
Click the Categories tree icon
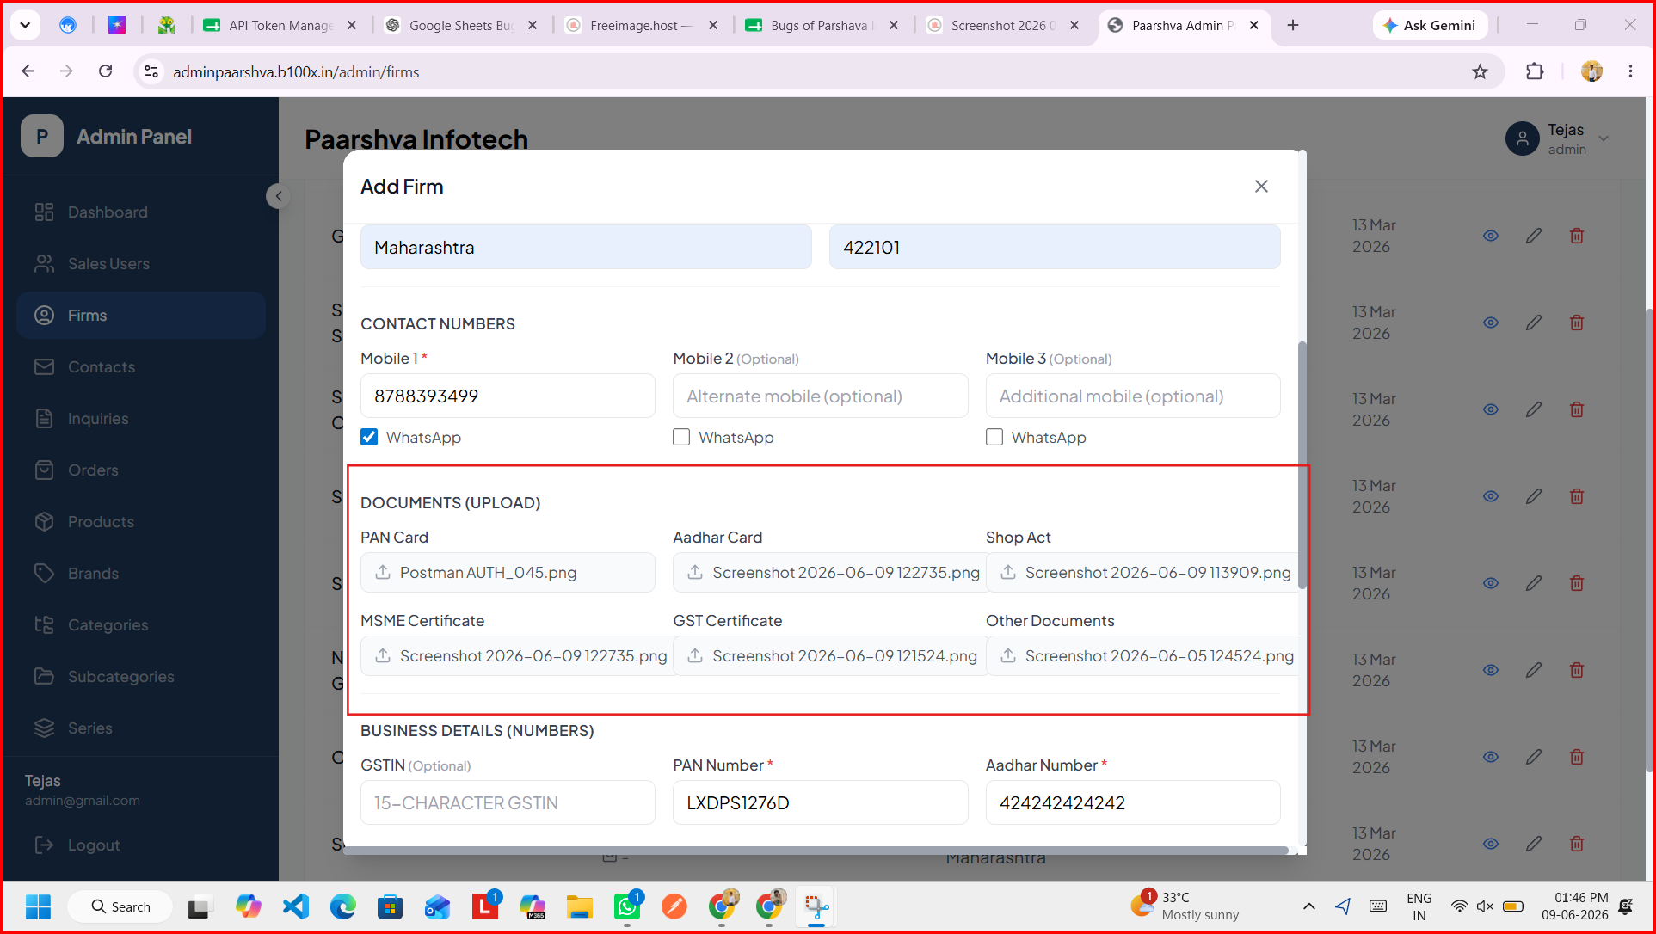point(44,624)
